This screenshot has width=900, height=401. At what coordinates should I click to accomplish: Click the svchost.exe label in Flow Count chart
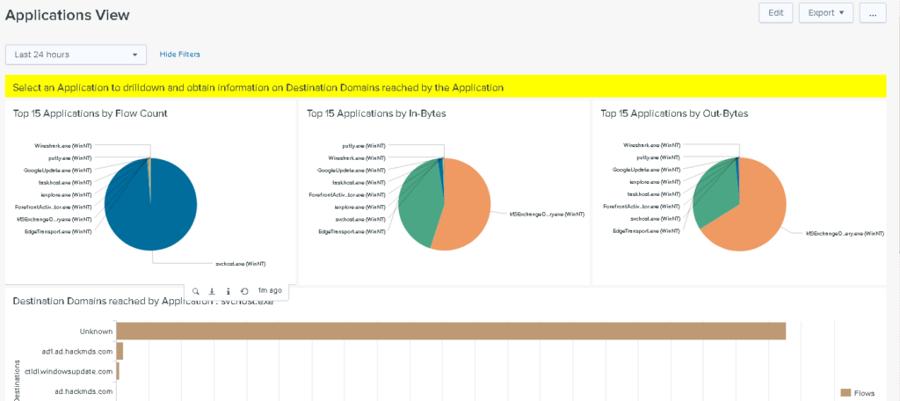point(240,263)
